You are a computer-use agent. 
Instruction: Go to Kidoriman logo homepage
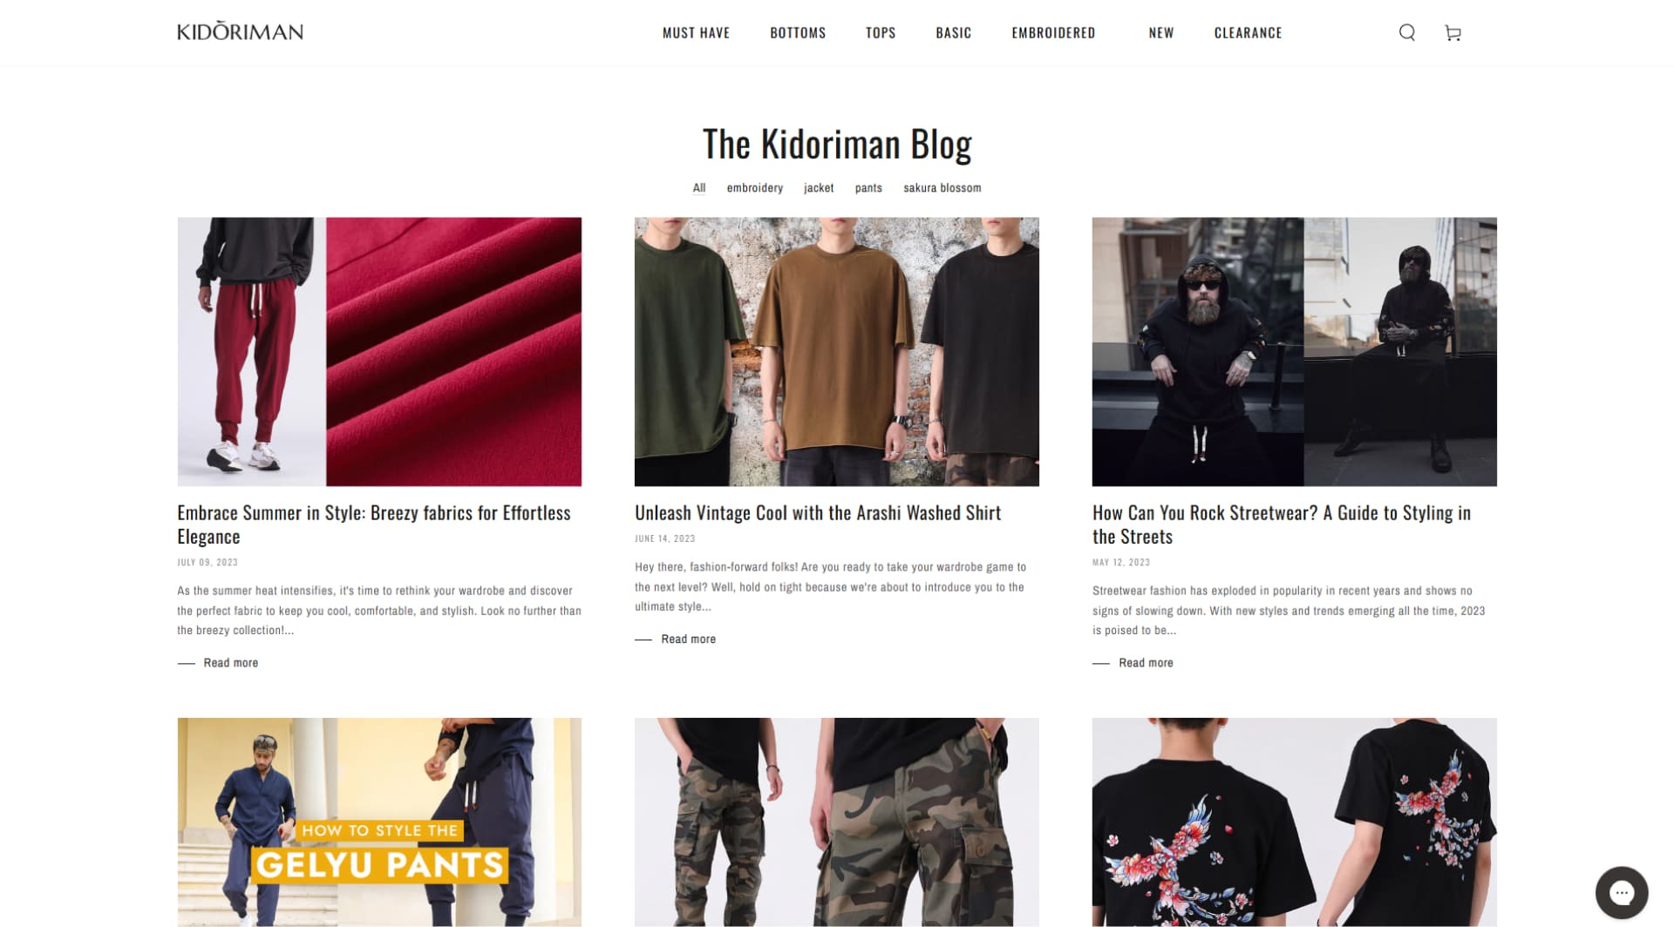pos(241,31)
